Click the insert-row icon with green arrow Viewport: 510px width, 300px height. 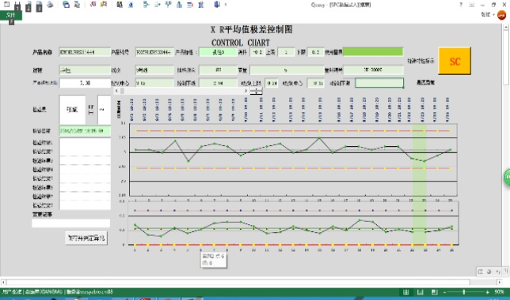tap(147, 5)
